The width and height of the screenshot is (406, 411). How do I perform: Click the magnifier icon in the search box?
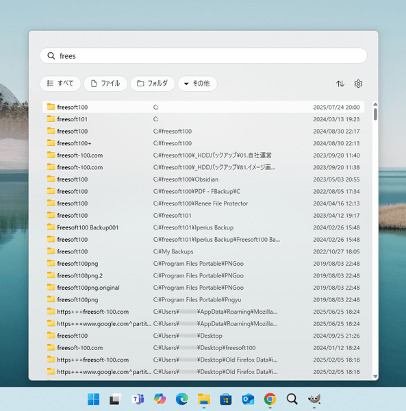point(51,55)
